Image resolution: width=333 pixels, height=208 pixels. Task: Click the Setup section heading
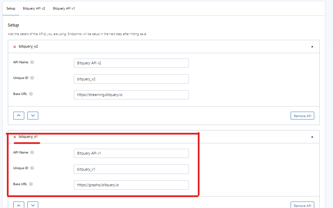coord(13,25)
